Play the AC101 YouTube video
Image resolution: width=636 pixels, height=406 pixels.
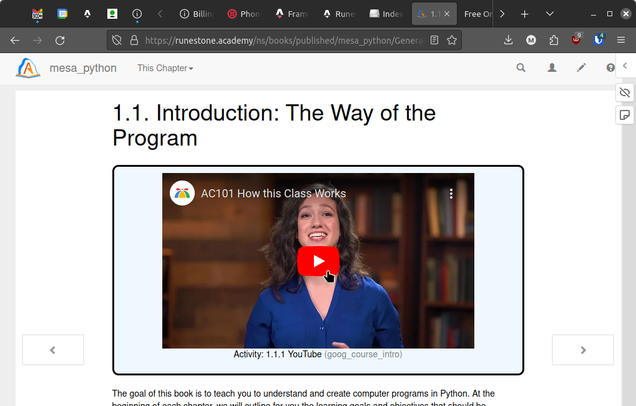click(x=318, y=261)
